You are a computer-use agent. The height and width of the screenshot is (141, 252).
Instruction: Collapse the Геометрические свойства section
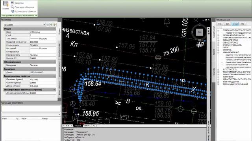[x=54, y=76]
